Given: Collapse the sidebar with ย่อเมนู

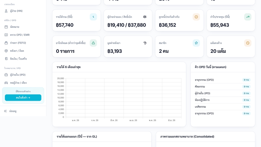Looking at the screenshot, I should [10, 111].
